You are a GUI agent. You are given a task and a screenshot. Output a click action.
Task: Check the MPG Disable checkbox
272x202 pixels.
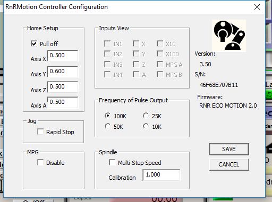pyautogui.click(x=40, y=162)
